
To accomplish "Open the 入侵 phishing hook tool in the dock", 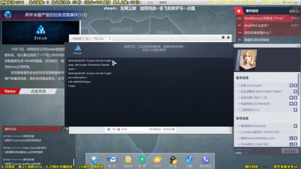I will click(189, 160).
